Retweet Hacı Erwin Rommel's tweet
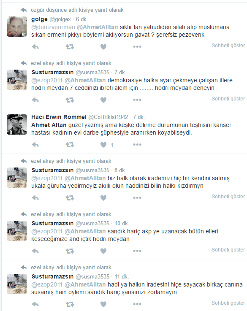Screen dimensions: 247x311 click(x=70, y=145)
